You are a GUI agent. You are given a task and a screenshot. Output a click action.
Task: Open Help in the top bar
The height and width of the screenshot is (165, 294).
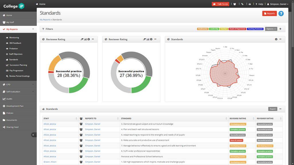click(x=259, y=4)
